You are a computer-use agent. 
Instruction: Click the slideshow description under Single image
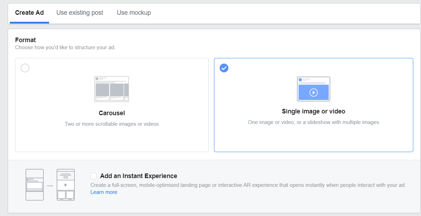pyautogui.click(x=313, y=122)
